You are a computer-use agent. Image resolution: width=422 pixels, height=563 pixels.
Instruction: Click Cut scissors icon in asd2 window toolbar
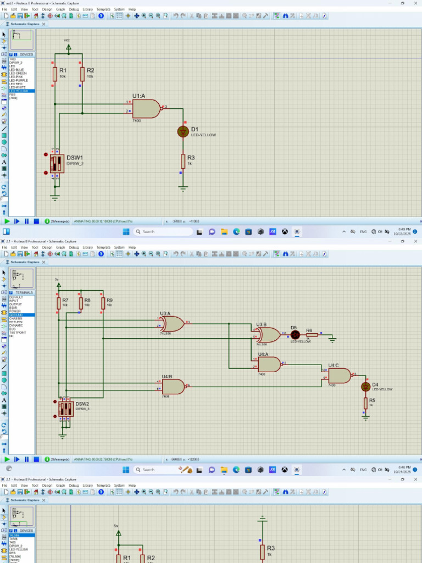click(192, 16)
